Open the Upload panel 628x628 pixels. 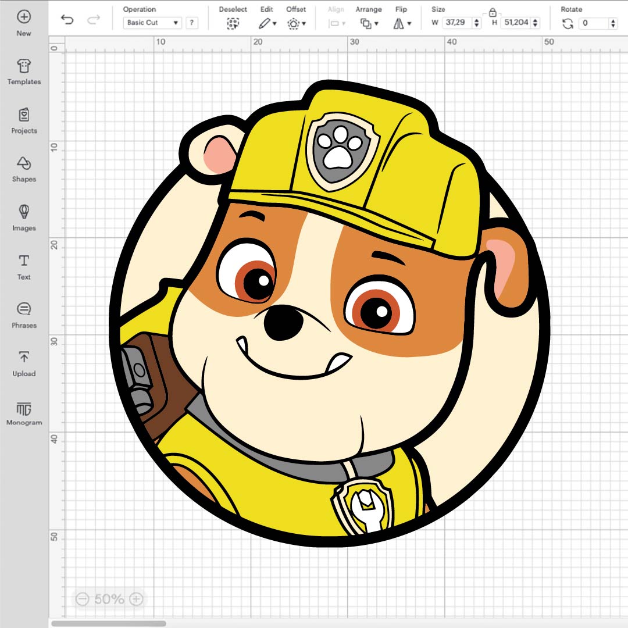click(24, 363)
